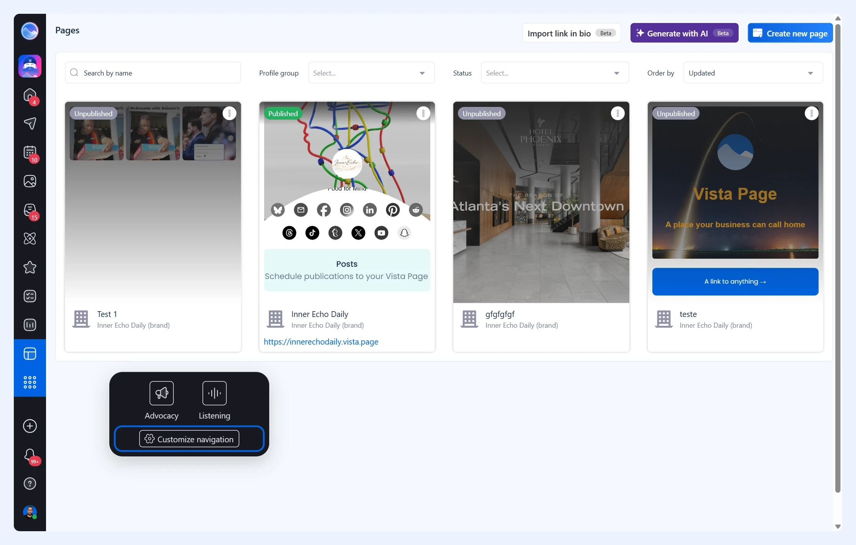Click Customize navigation button
Screen dimensions: 856x545
(189, 439)
